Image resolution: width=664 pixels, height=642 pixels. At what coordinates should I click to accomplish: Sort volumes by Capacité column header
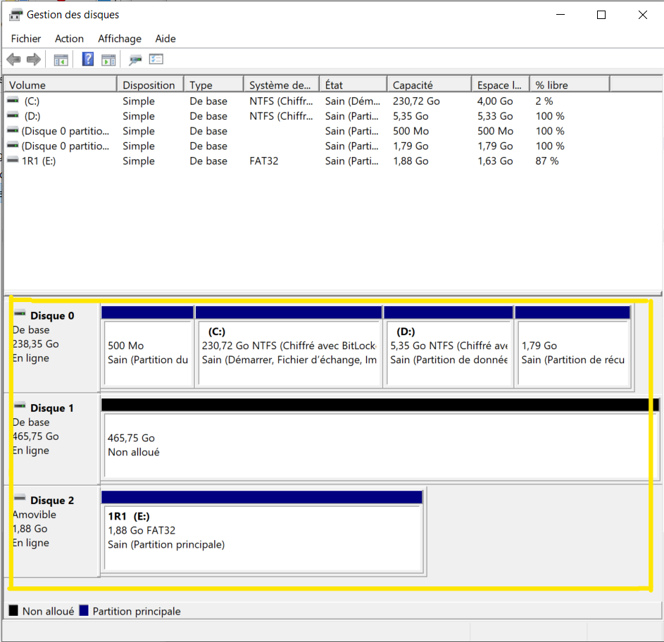(x=428, y=85)
